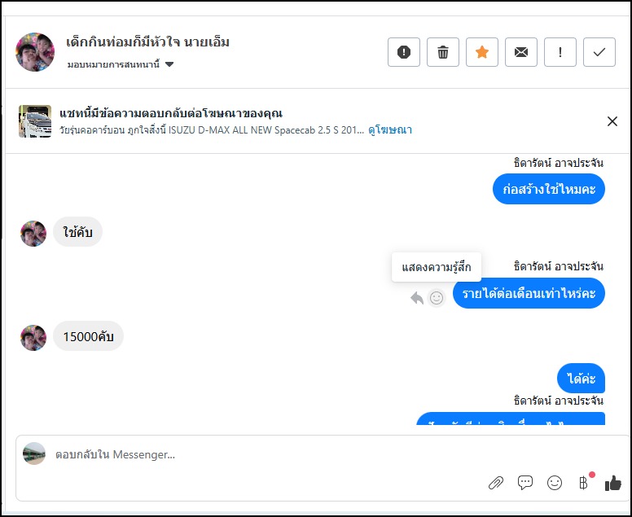Attach a file with paperclip icon
632x517 pixels.
[x=495, y=483]
